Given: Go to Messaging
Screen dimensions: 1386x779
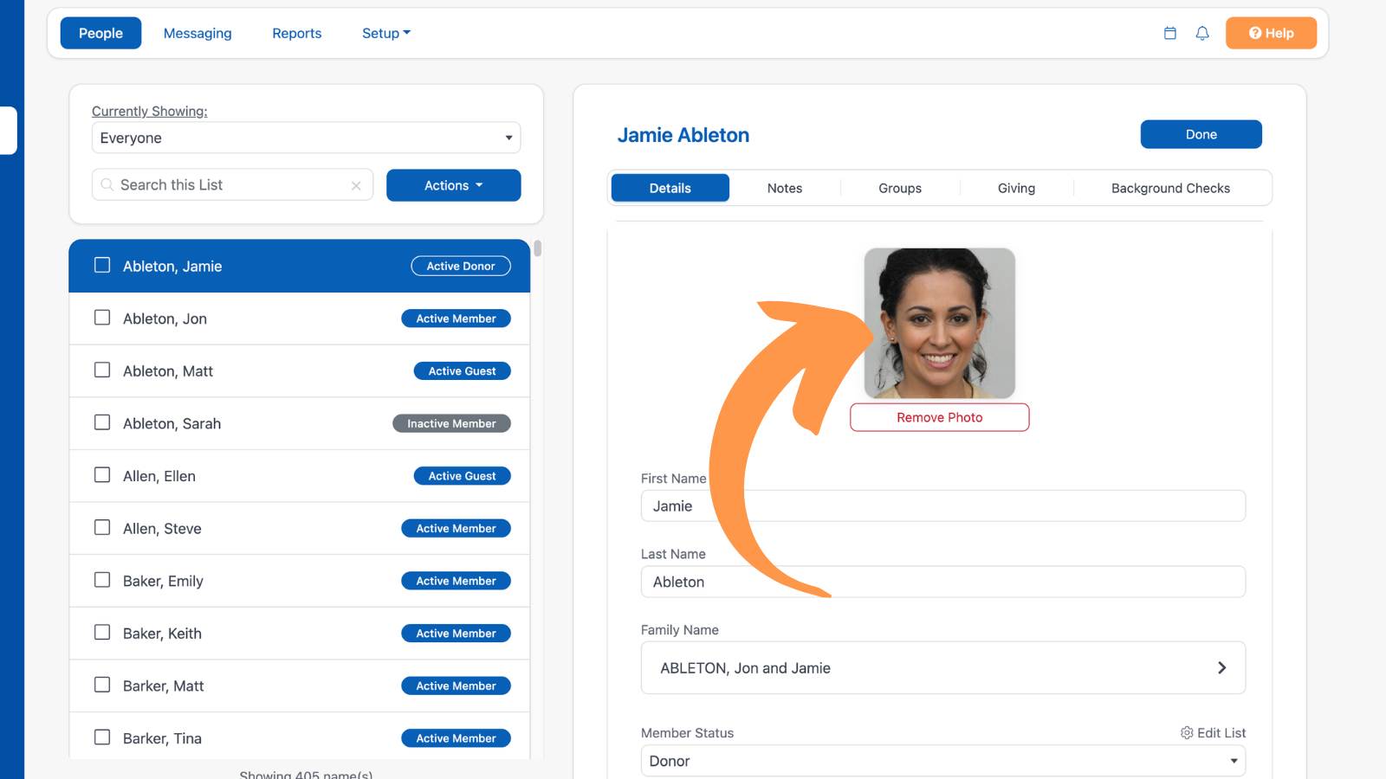Looking at the screenshot, I should point(198,33).
